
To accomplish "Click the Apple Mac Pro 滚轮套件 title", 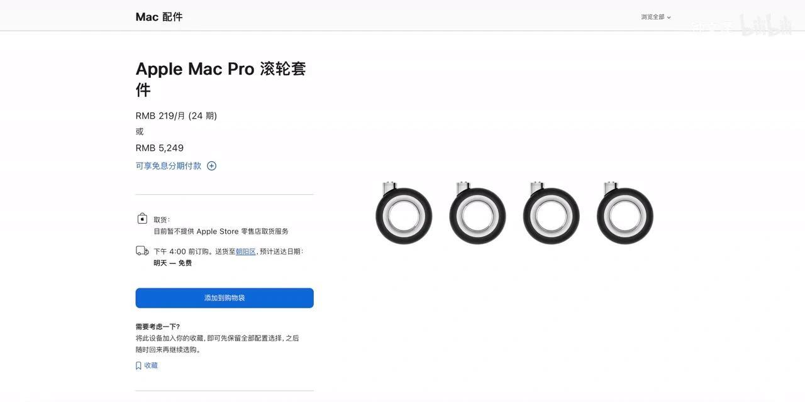I will [221, 79].
